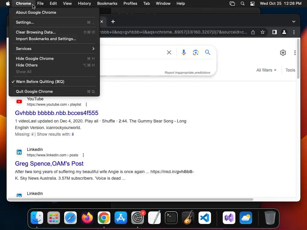This screenshot has height=230, width=307.
Task: Click the share page icon
Action: (253, 32)
